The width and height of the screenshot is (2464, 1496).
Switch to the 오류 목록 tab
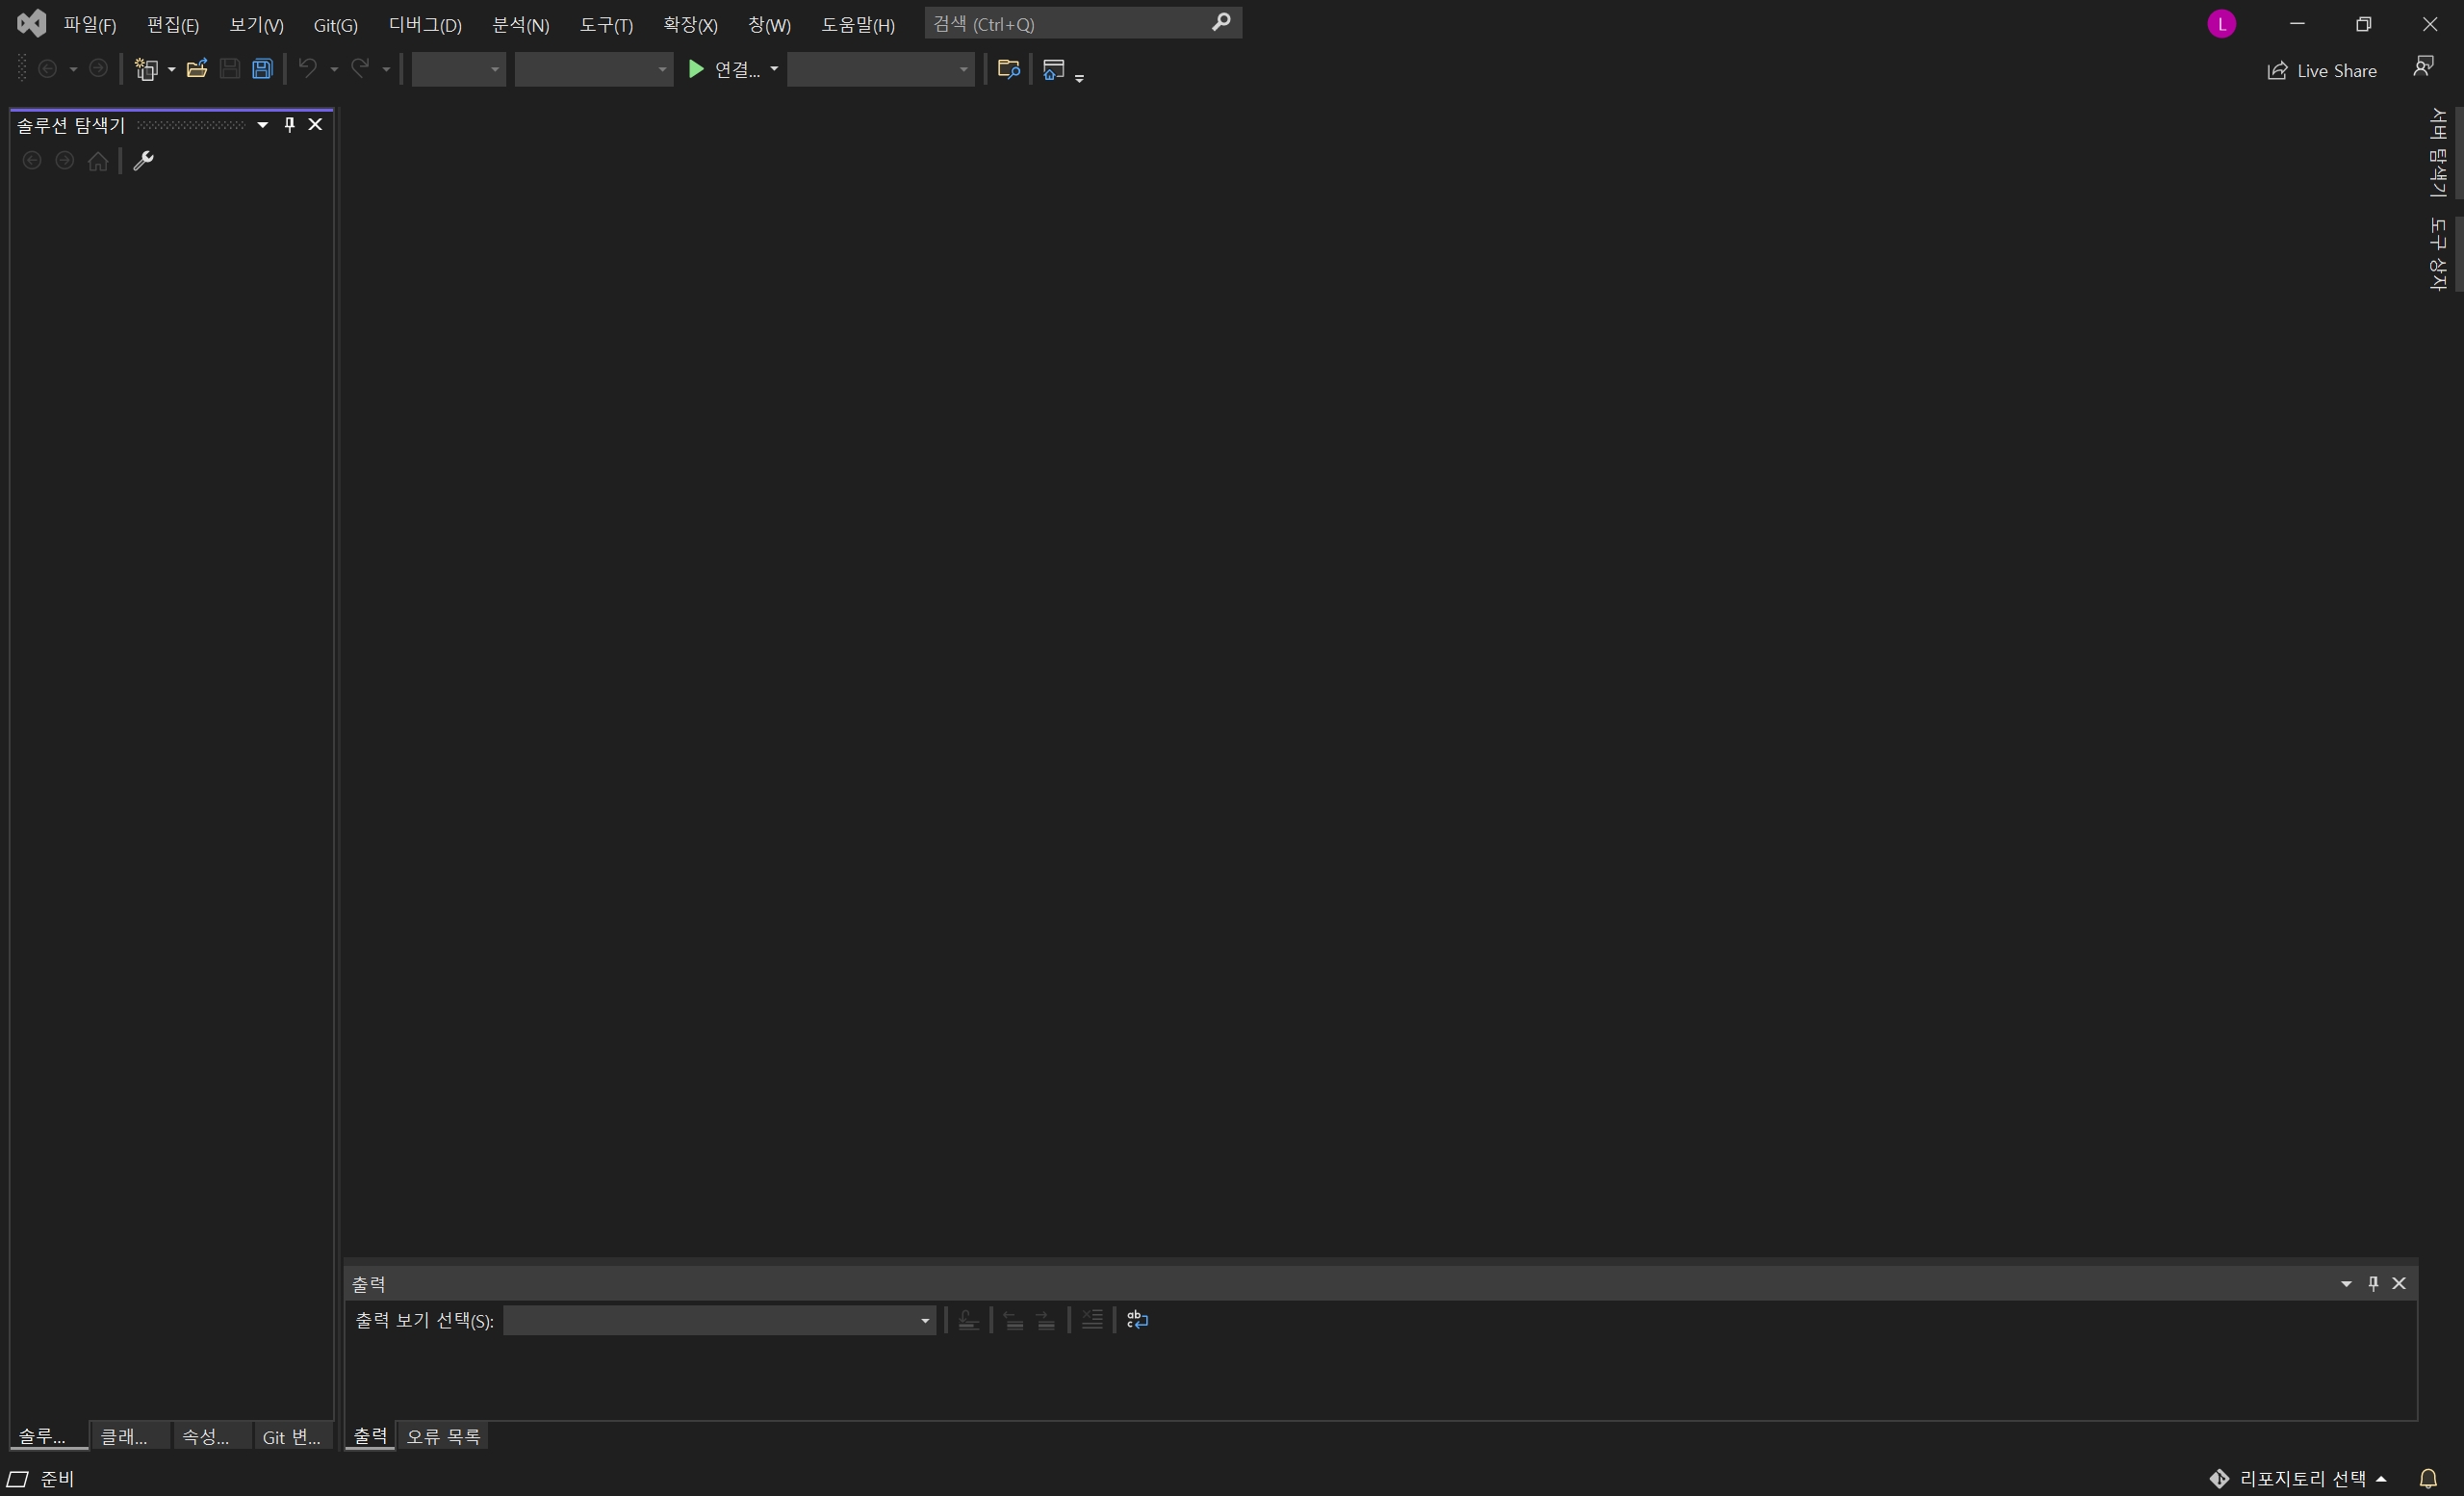[x=443, y=1436]
